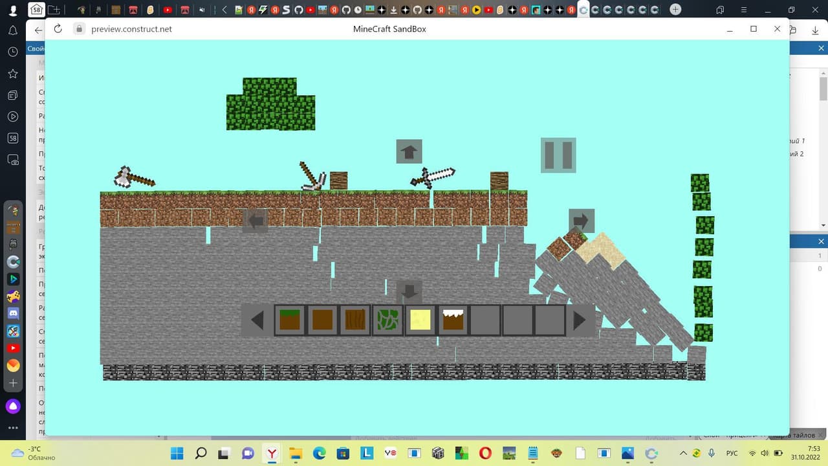Open the gamepad app in browser sidebar

[13, 296]
